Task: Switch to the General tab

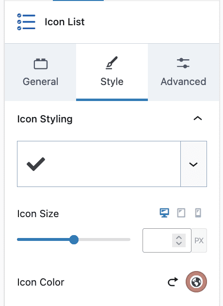Action: (x=41, y=72)
